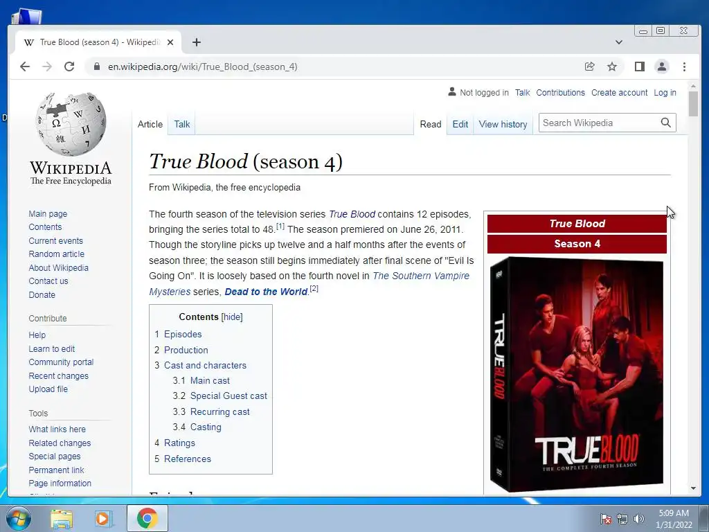Screen dimensions: 709x532
Task: Jump to Recurring cast subsection
Action: 219,411
